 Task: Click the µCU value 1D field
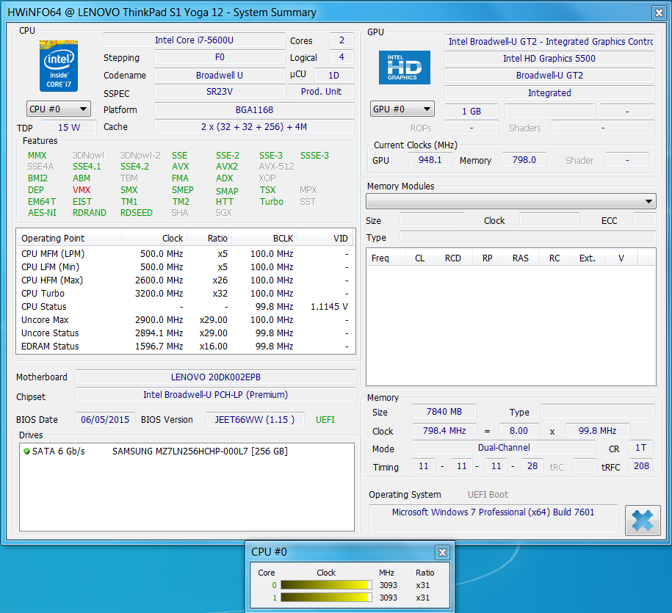click(x=333, y=76)
